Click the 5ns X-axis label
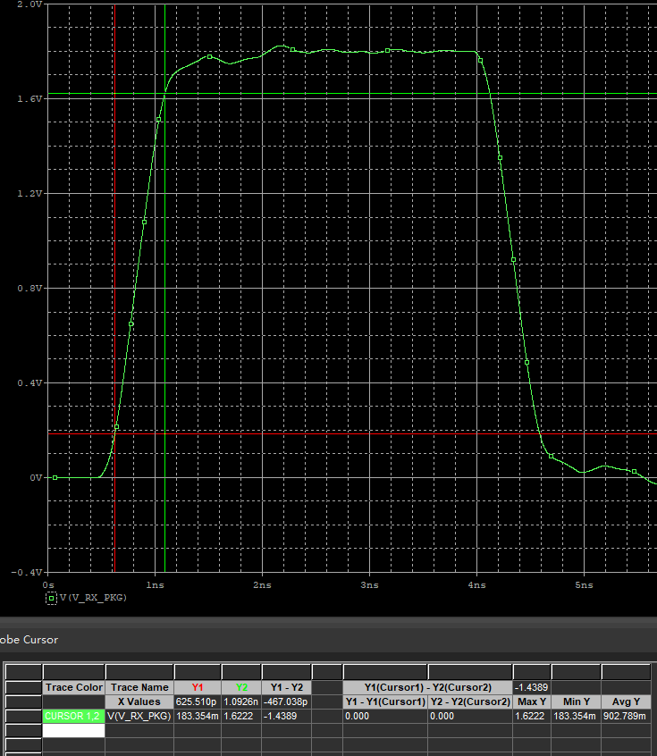The height and width of the screenshot is (756, 657). (584, 584)
